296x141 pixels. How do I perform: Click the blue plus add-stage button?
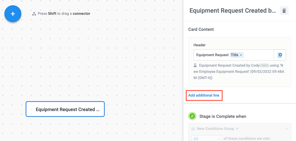pyautogui.click(x=13, y=14)
